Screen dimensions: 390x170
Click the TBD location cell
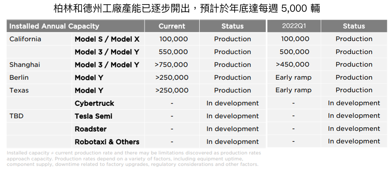16,116
